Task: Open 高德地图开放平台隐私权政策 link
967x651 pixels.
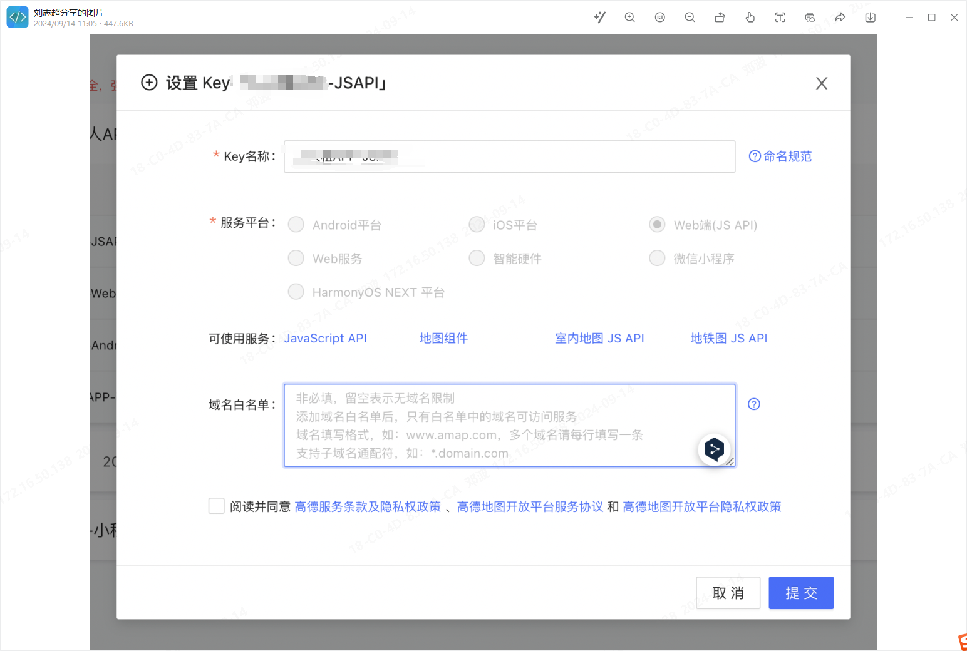Action: [702, 506]
